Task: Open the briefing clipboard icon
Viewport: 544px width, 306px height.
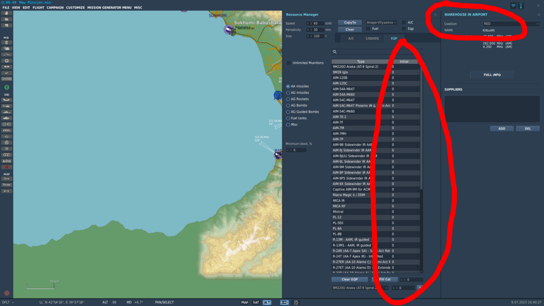Action: tap(6, 42)
